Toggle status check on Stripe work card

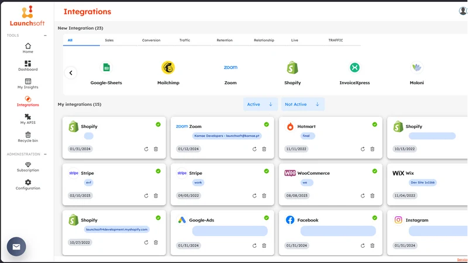point(267,171)
